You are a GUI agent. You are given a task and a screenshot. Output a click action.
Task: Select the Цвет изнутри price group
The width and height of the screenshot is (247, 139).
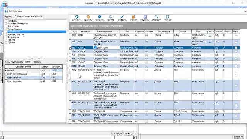click(34, 78)
